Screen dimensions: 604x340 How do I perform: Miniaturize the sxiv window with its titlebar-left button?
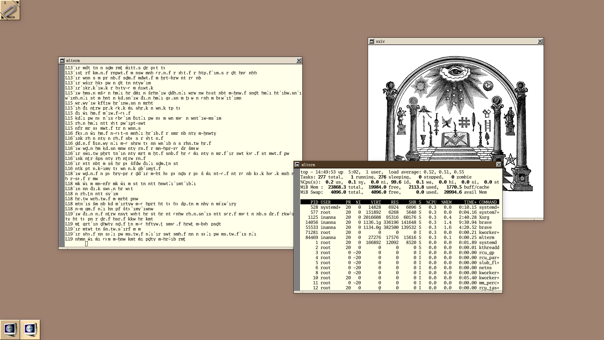click(372, 41)
